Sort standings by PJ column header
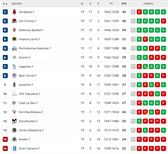168x154 pixels. (82, 4)
